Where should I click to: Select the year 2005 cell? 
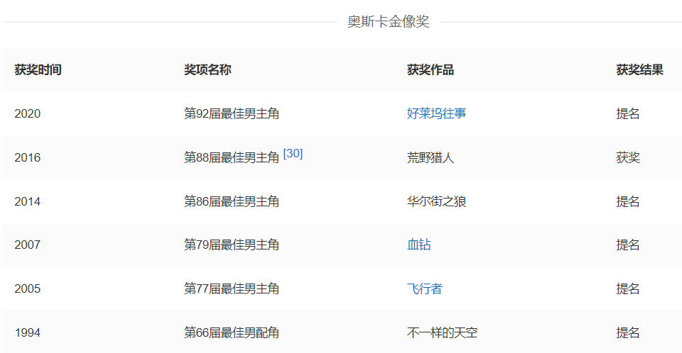(x=28, y=288)
